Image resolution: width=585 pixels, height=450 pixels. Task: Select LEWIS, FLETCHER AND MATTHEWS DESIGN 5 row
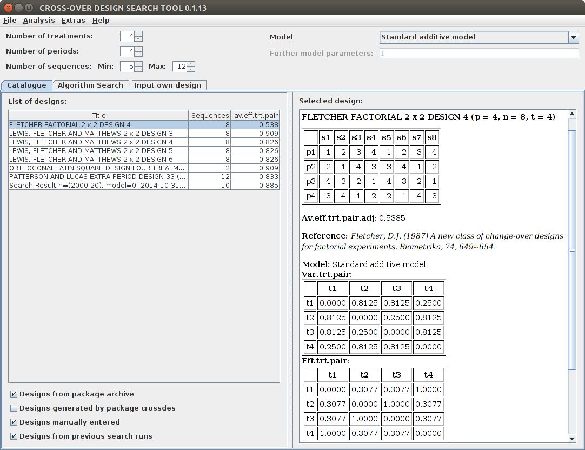click(144, 150)
